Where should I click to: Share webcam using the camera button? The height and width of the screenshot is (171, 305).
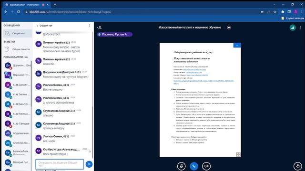pos(206,166)
